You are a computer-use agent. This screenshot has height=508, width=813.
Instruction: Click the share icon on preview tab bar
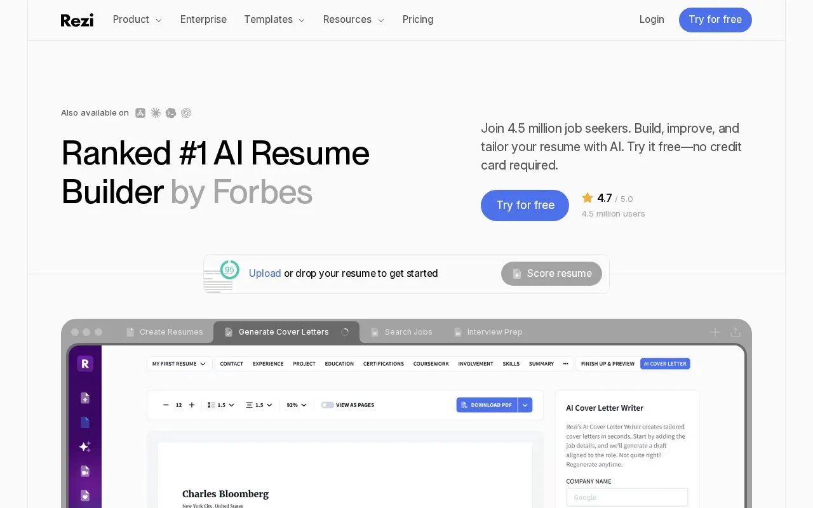[x=736, y=332]
